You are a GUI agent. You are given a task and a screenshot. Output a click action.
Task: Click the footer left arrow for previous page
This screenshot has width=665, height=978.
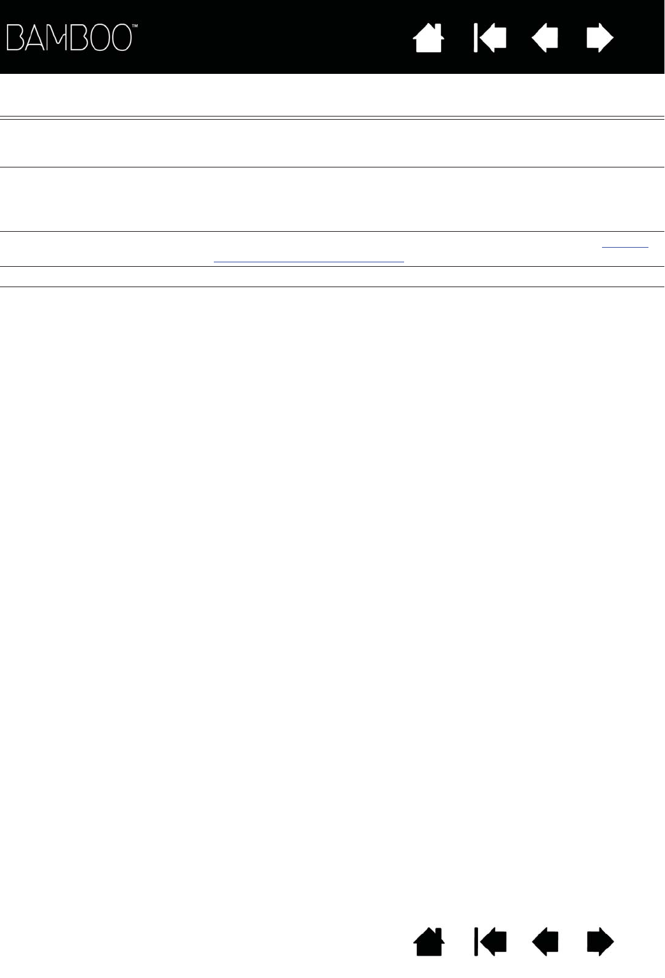[545, 942]
